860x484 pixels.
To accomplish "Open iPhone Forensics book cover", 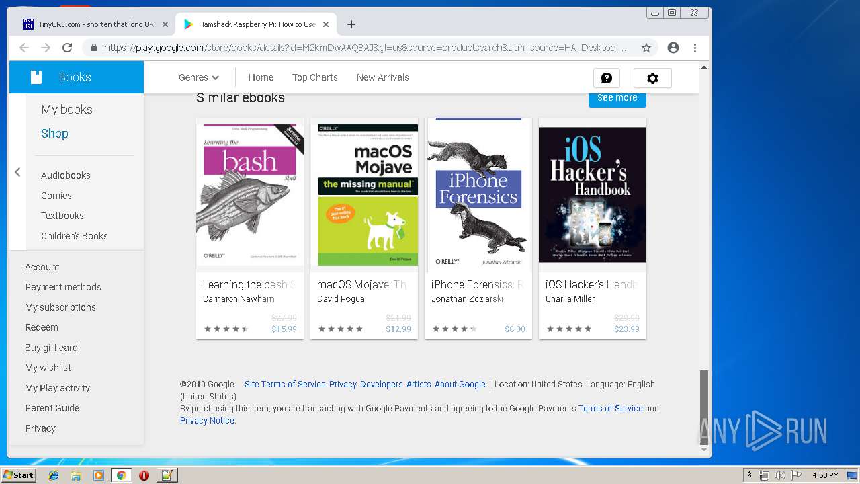I will point(478,194).
